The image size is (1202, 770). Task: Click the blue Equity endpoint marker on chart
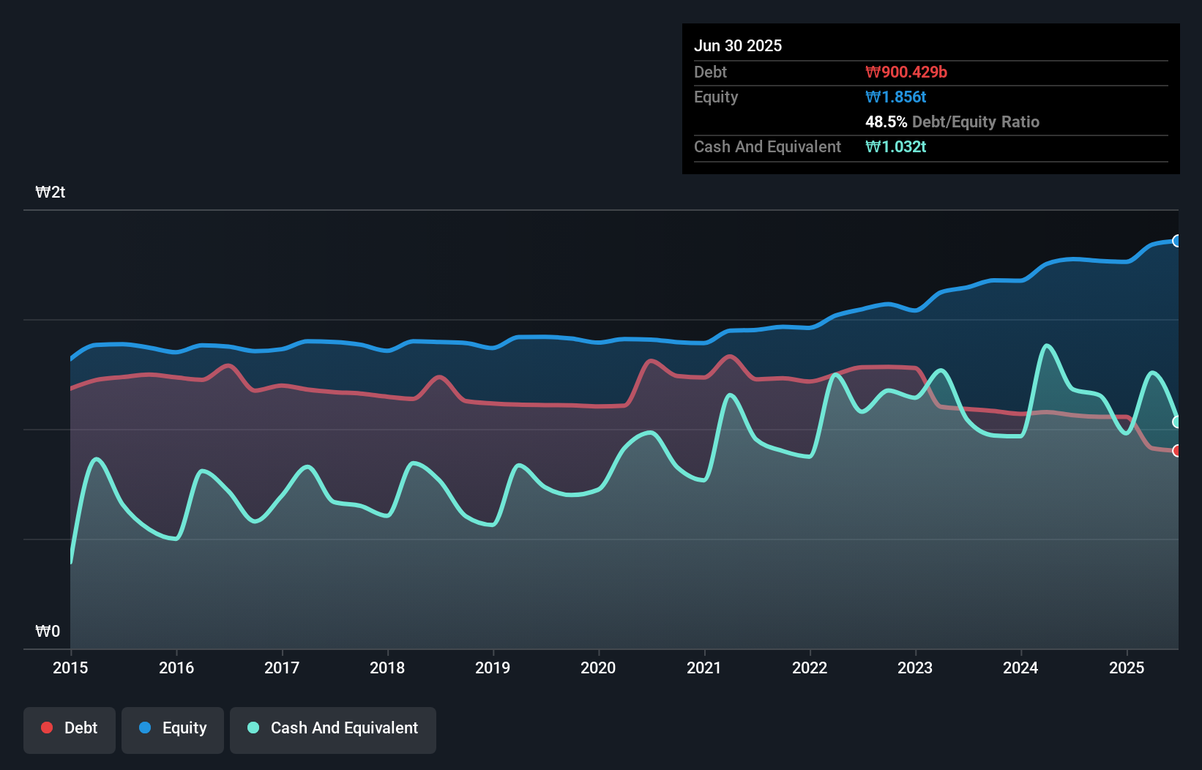pyautogui.click(x=1177, y=241)
